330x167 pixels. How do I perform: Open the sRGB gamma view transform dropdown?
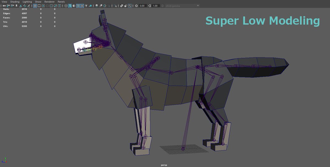182,6
